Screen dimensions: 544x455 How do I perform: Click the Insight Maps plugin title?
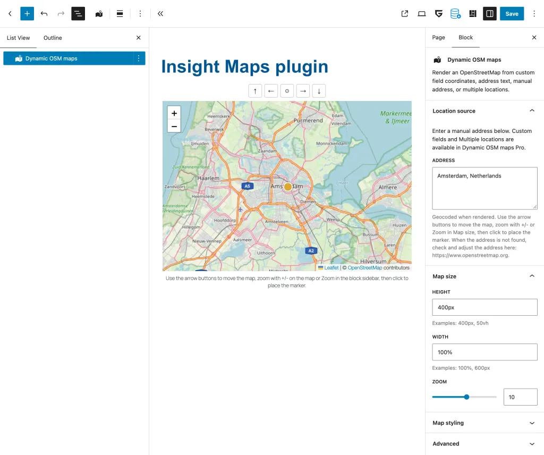click(x=244, y=66)
